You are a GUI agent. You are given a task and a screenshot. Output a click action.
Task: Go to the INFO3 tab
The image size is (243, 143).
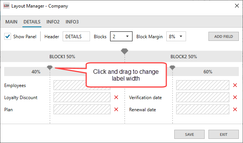tap(72, 22)
